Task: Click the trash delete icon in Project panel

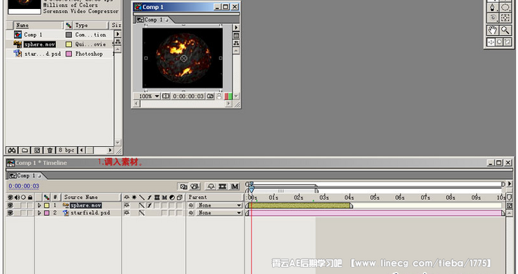Action: click(x=50, y=150)
